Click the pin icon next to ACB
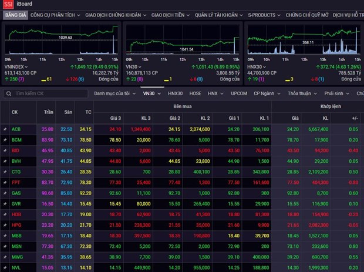364x272 pixels. coord(5,129)
